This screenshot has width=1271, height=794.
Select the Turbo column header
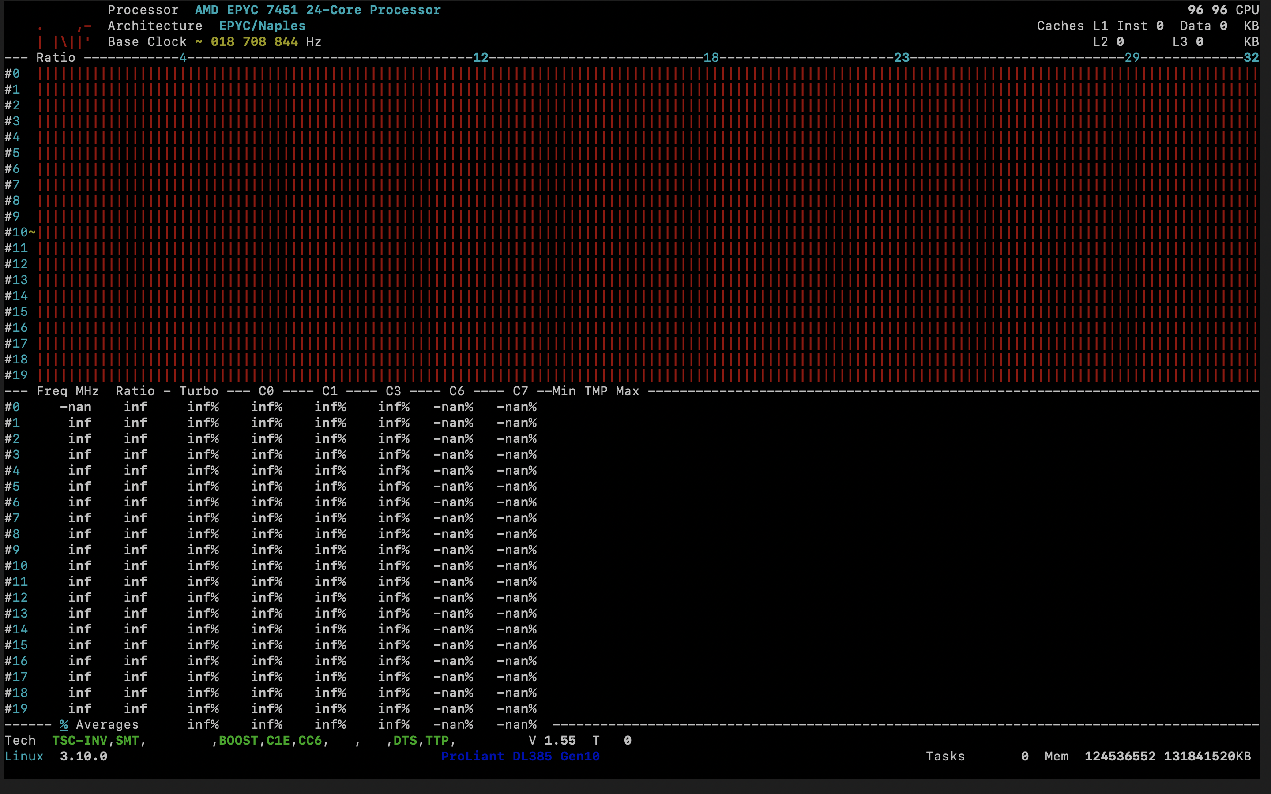199,391
